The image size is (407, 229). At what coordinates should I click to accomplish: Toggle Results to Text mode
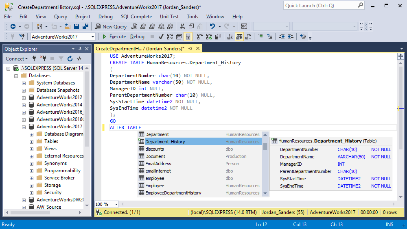[x=230, y=37]
